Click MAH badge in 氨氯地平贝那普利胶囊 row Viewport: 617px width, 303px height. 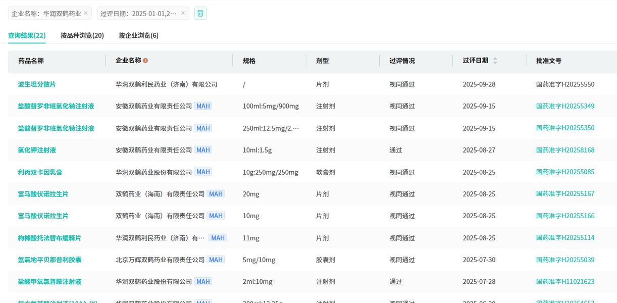pyautogui.click(x=216, y=260)
